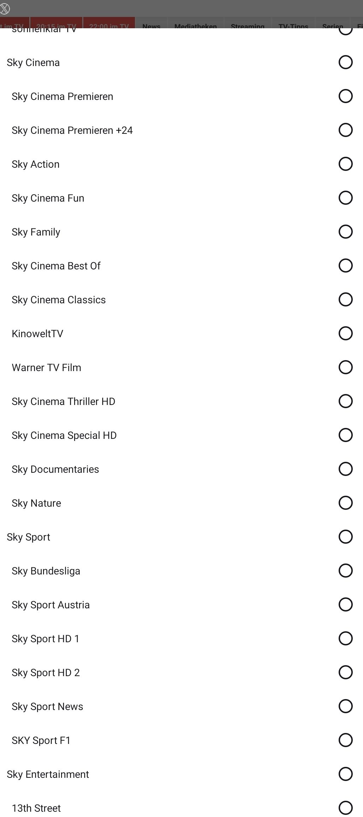Select the Sky Entertainment group

(345, 774)
